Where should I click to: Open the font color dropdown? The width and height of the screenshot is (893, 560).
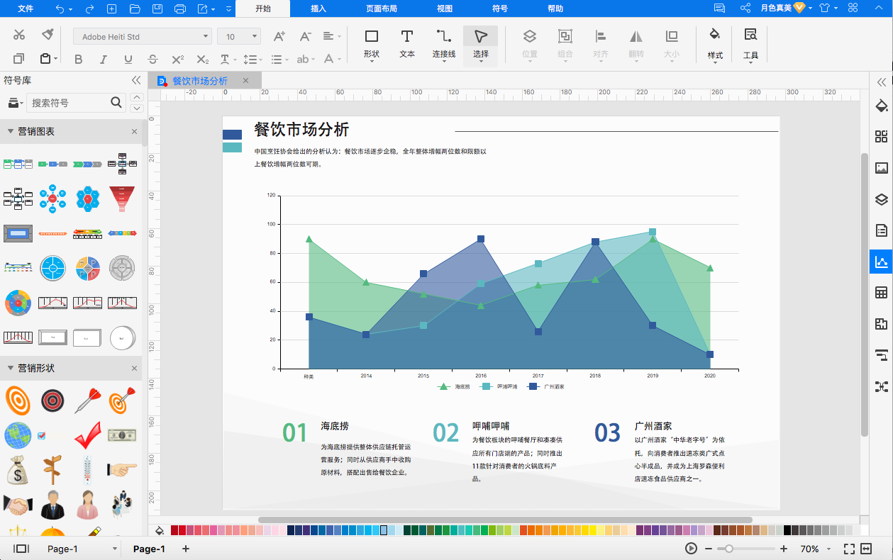click(x=331, y=60)
